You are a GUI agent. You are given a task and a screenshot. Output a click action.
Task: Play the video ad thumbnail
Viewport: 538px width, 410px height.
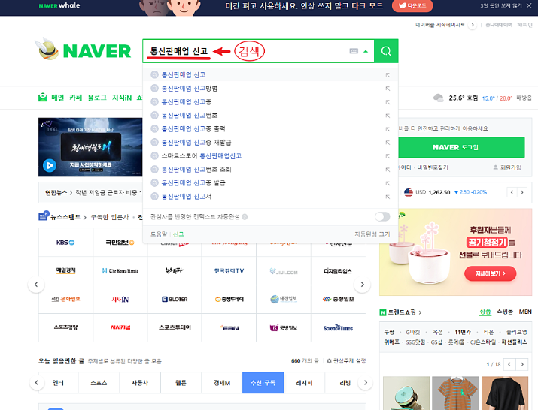tap(50, 165)
